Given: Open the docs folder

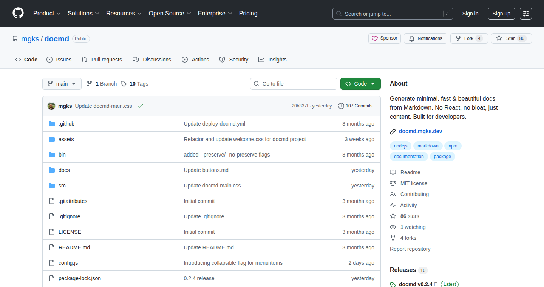Looking at the screenshot, I should [x=64, y=170].
